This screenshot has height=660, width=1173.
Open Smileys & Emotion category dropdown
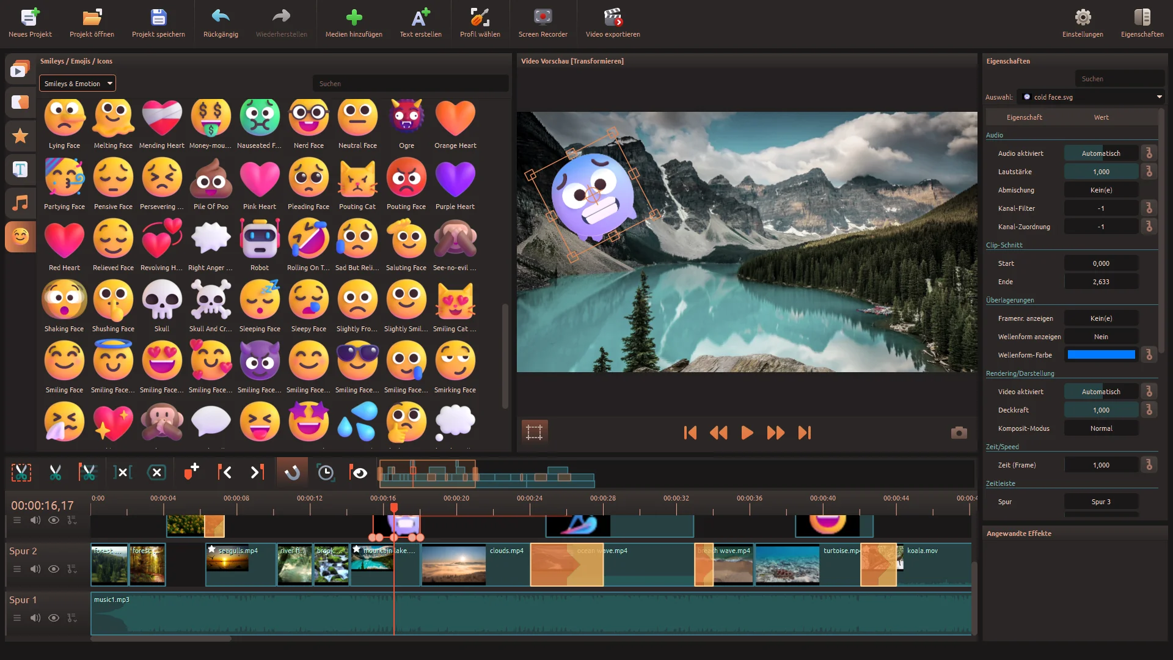point(78,84)
